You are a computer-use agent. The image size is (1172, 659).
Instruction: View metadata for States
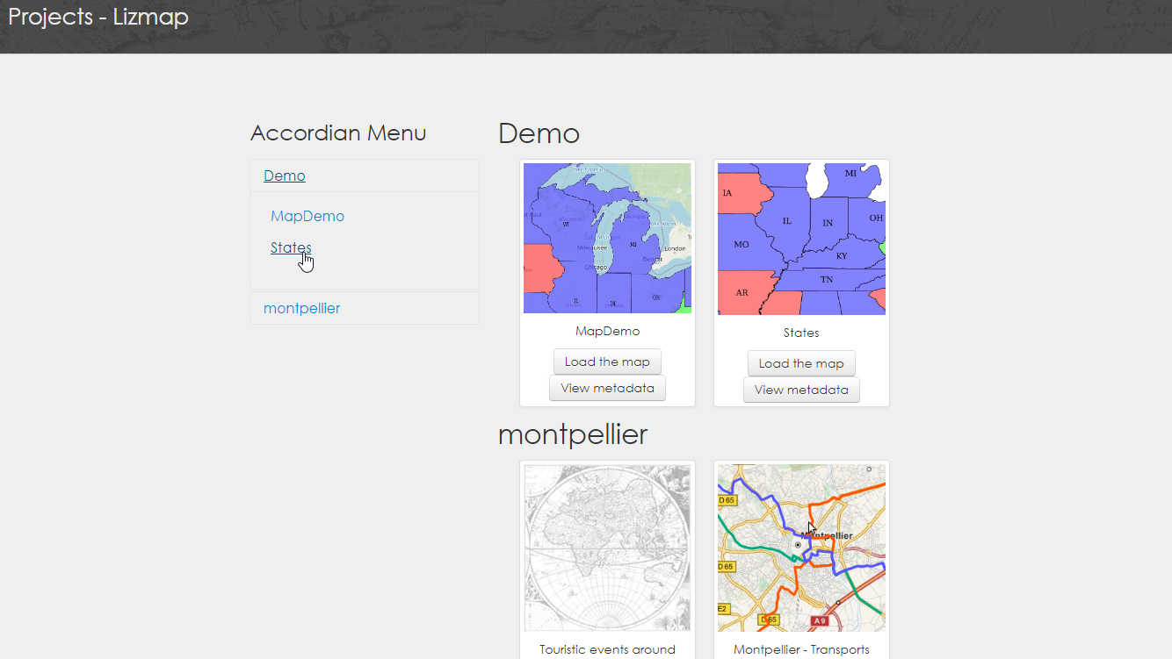point(801,390)
